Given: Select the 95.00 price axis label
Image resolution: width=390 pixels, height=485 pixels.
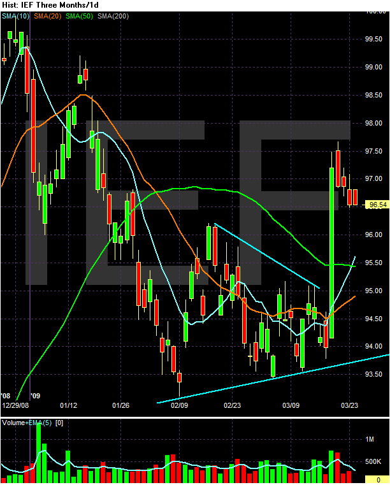Looking at the screenshot, I should (373, 291).
